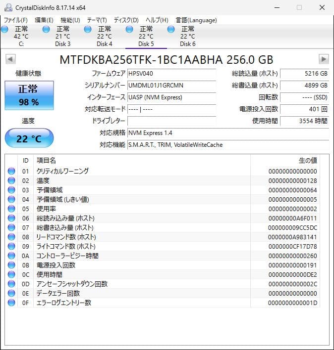Click the 22 °C temperature button
Viewport: 334px width, 350px height.
click(29, 138)
